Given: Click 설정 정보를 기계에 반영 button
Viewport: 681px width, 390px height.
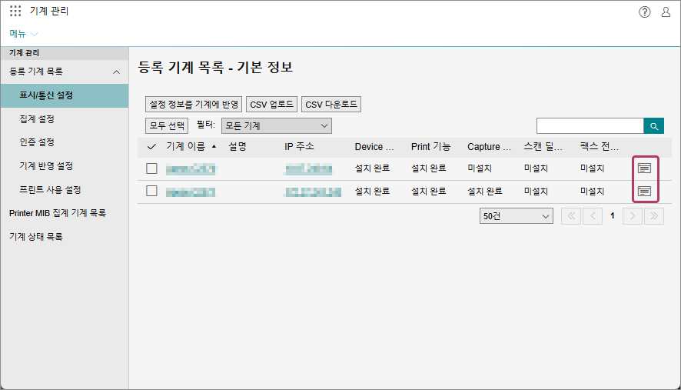Looking at the screenshot, I should [x=194, y=105].
